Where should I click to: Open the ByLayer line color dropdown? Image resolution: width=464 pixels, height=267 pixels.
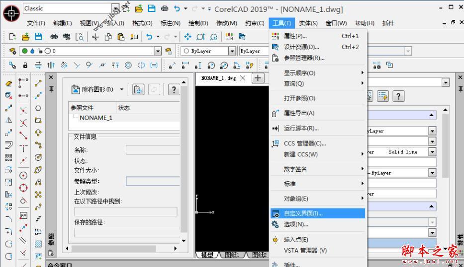click(232, 51)
